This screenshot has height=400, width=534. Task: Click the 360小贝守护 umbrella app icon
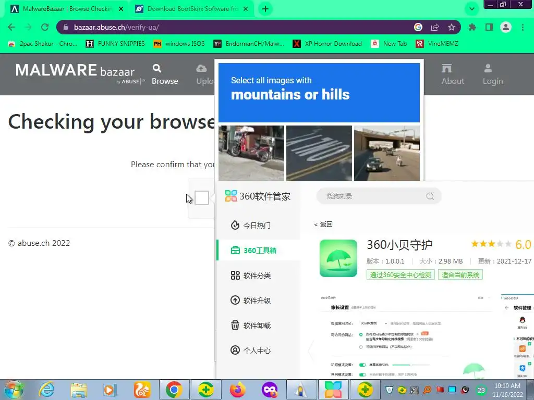(x=338, y=258)
